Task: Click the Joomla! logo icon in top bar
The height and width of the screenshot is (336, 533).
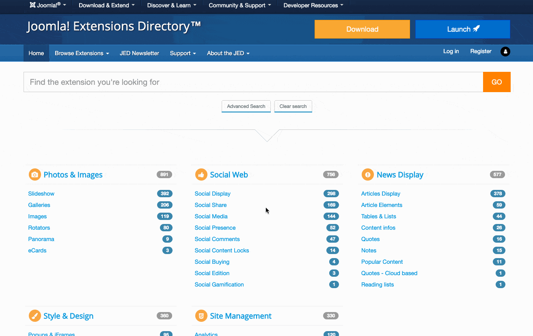Action: pos(32,5)
